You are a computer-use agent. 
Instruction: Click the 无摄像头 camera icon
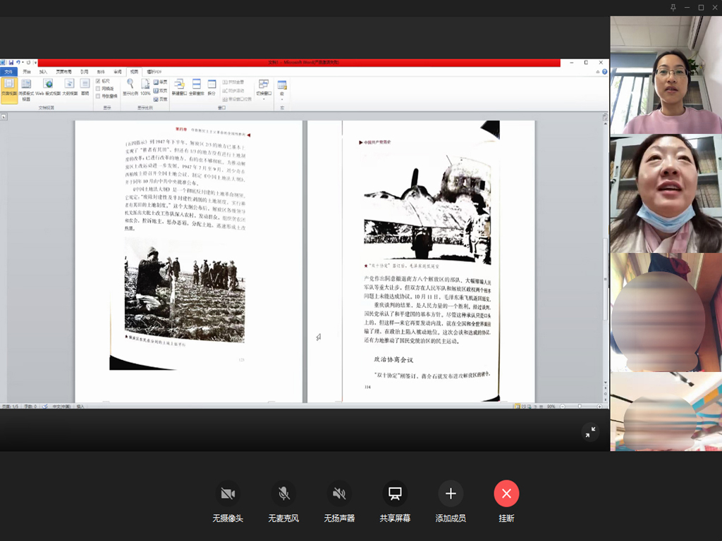pos(228,494)
